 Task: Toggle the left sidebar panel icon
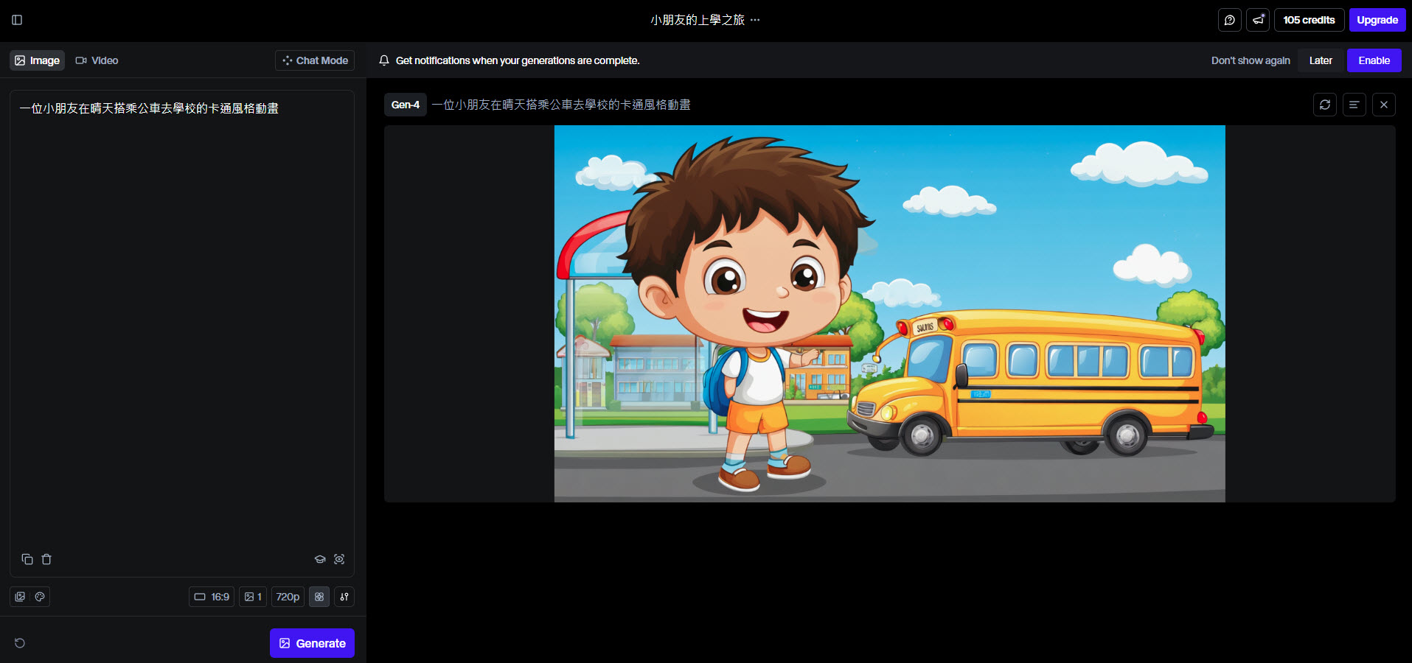coord(17,20)
